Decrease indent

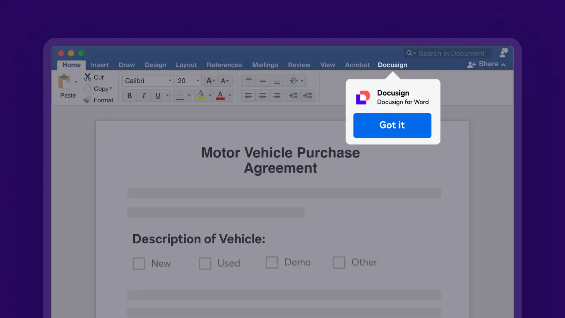(293, 96)
